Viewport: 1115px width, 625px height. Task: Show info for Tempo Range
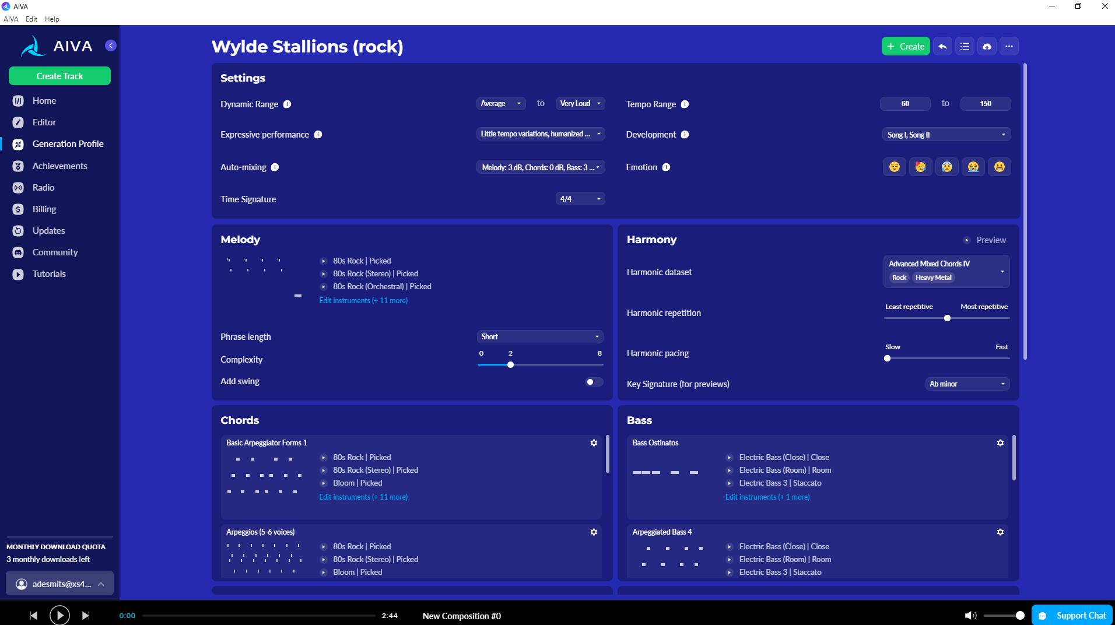coord(685,104)
